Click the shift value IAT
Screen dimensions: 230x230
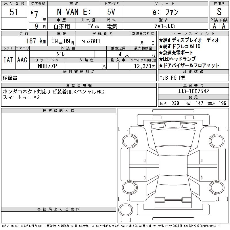[8, 60]
